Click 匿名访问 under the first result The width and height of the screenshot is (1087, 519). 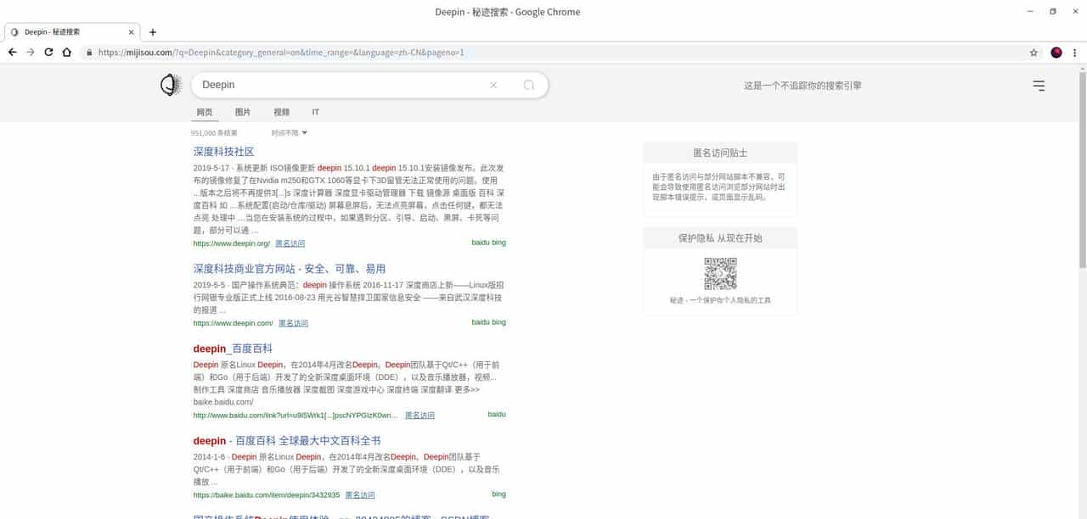(x=290, y=243)
